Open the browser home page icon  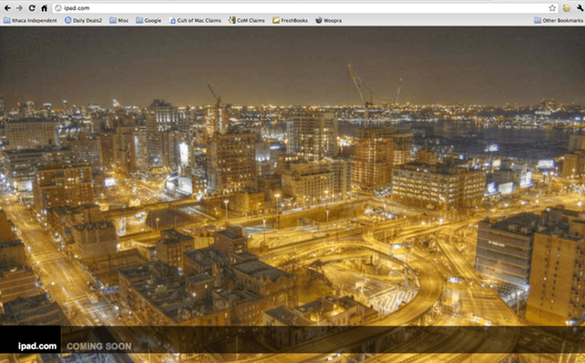(x=45, y=8)
